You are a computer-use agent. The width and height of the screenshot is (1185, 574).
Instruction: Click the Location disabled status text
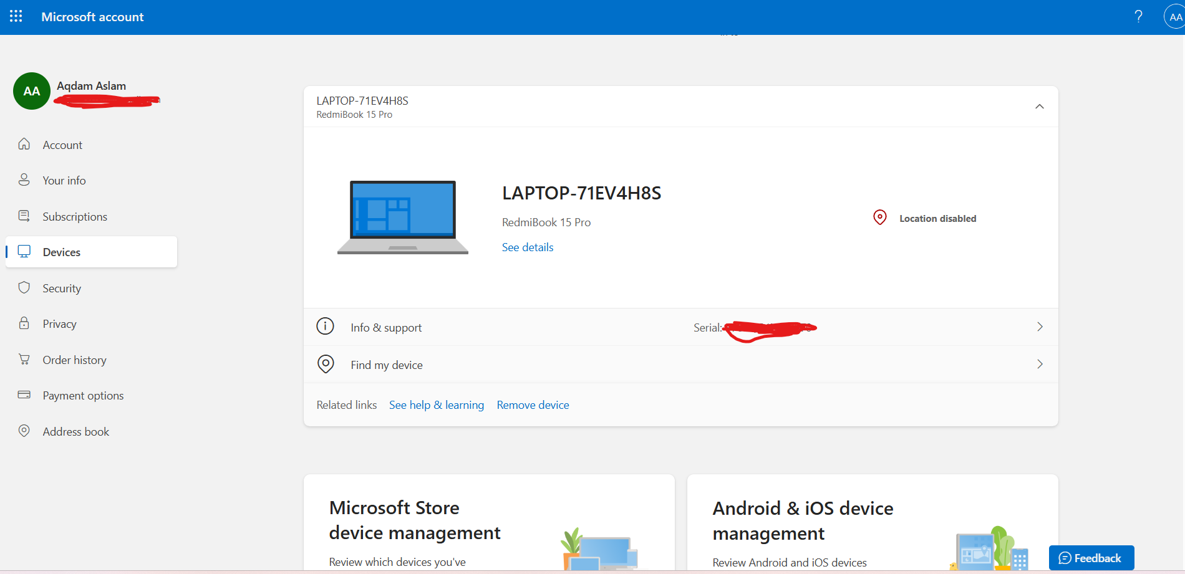937,219
